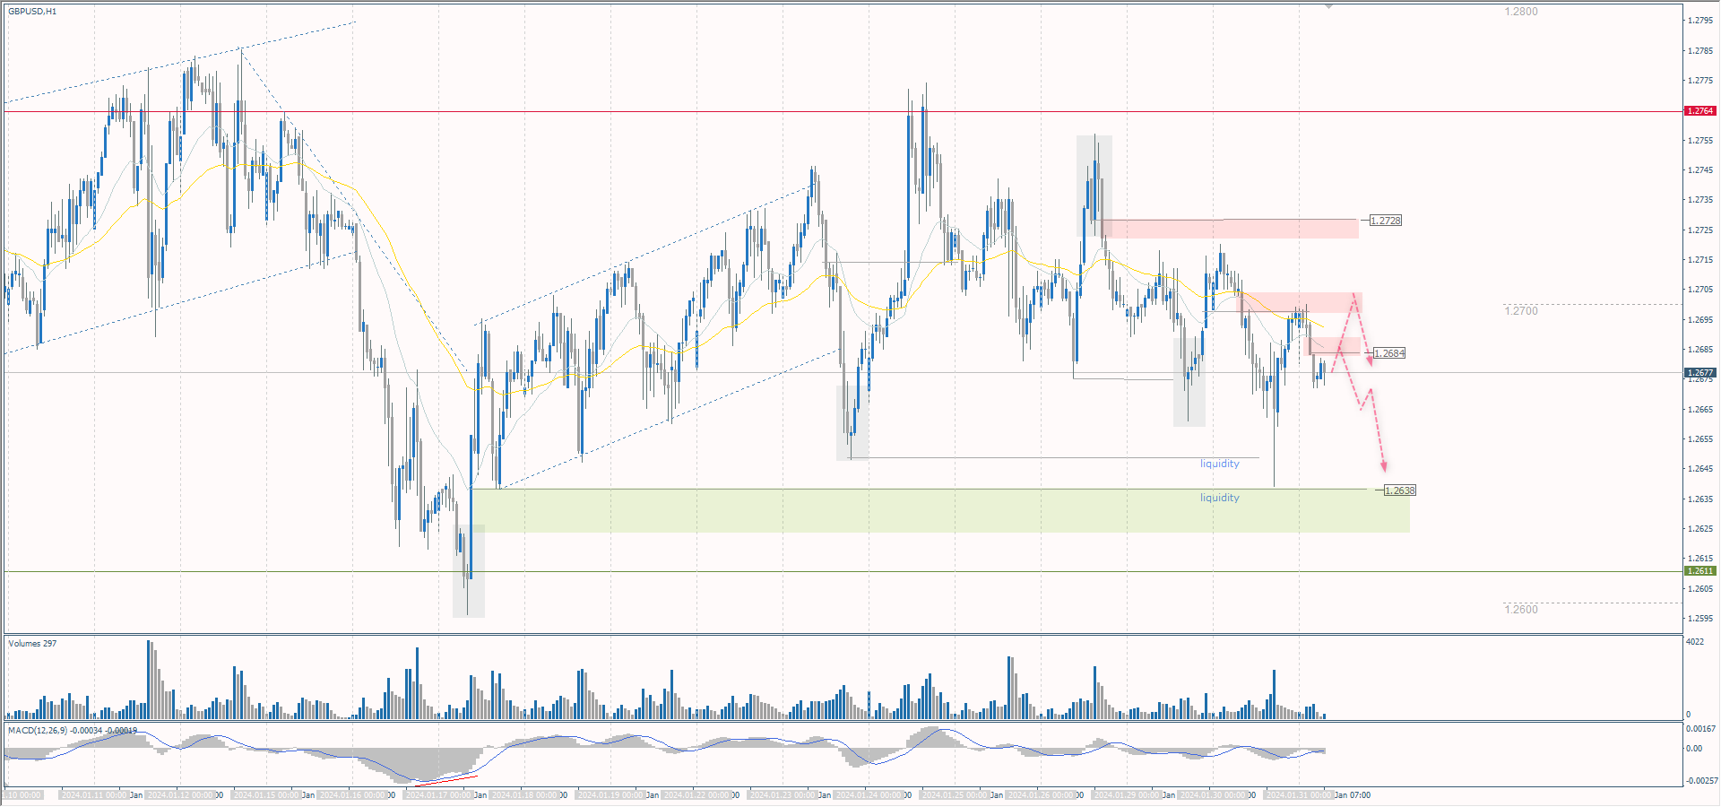1721x807 pixels.
Task: Select the 1.2600 round level text
Action: [1521, 610]
